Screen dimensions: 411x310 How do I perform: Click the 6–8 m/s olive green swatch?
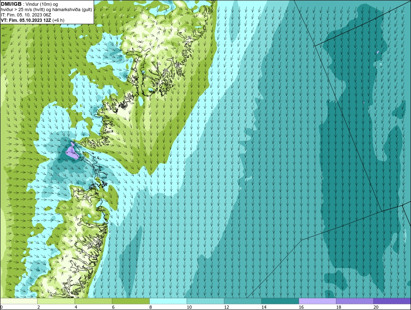[x=131, y=301]
